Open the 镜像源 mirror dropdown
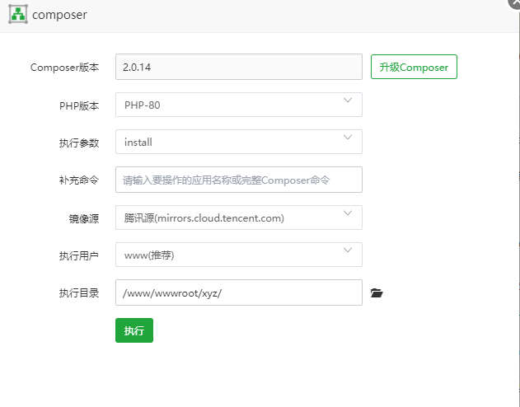 [x=239, y=218]
